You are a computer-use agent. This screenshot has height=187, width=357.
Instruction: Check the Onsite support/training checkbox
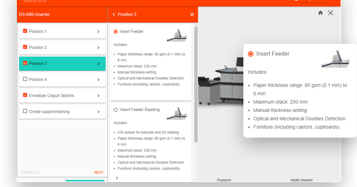pos(25,111)
